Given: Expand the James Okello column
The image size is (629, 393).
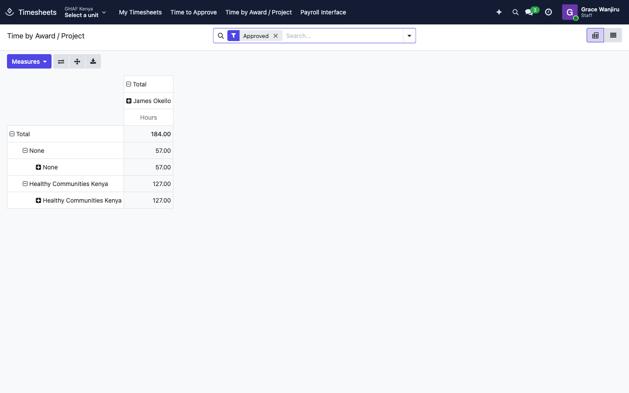Looking at the screenshot, I should pyautogui.click(x=149, y=101).
